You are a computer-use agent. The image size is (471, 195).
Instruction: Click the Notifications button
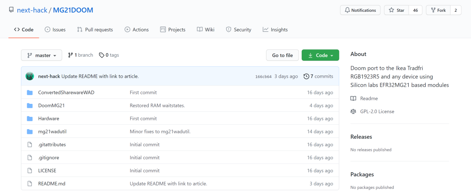point(360,10)
